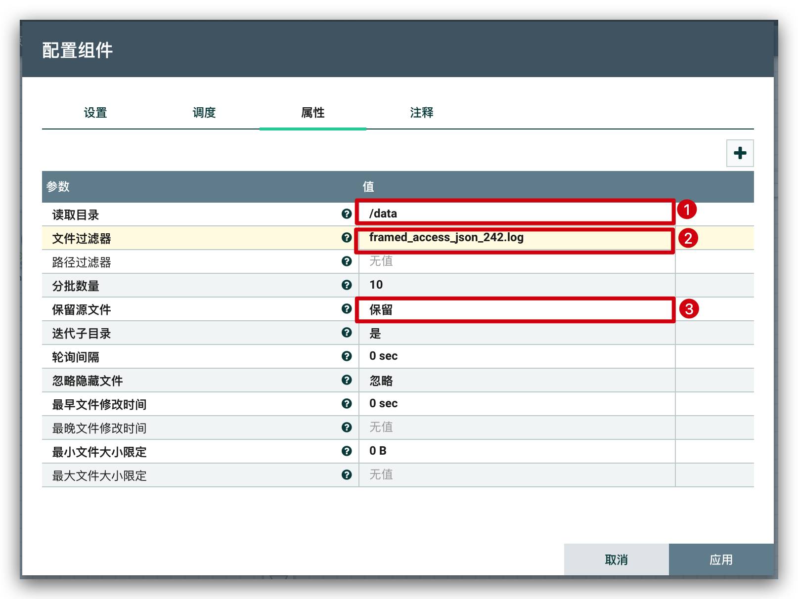Show help for 忽略隐藏文件 property
The height and width of the screenshot is (599, 798).
tap(347, 380)
